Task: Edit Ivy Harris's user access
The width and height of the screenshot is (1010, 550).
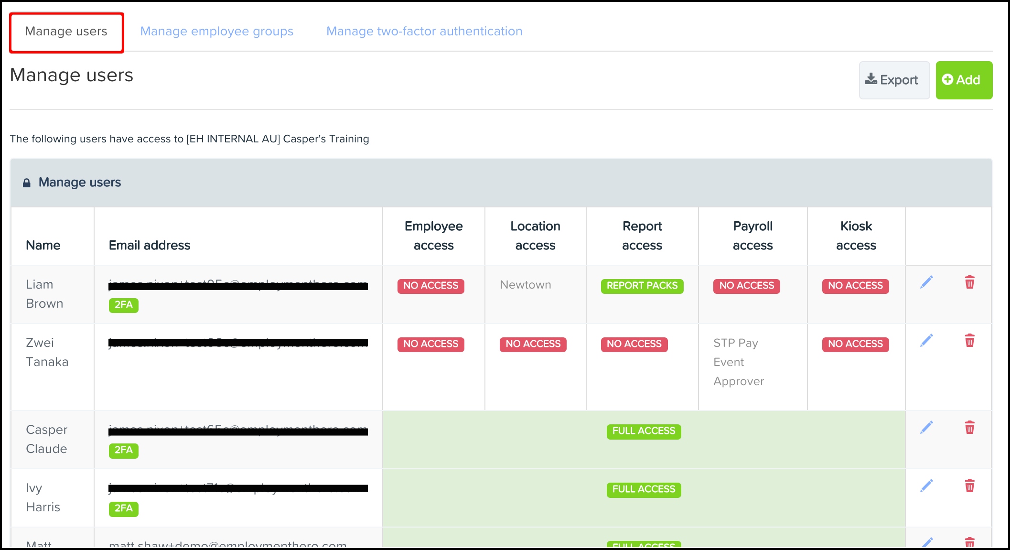Action: (926, 486)
